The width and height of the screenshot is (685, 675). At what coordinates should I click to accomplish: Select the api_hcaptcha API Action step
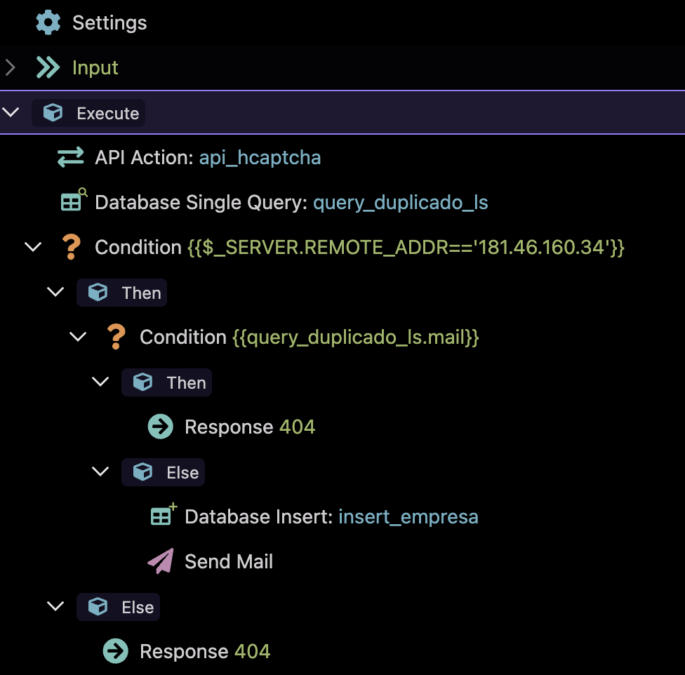[208, 158]
